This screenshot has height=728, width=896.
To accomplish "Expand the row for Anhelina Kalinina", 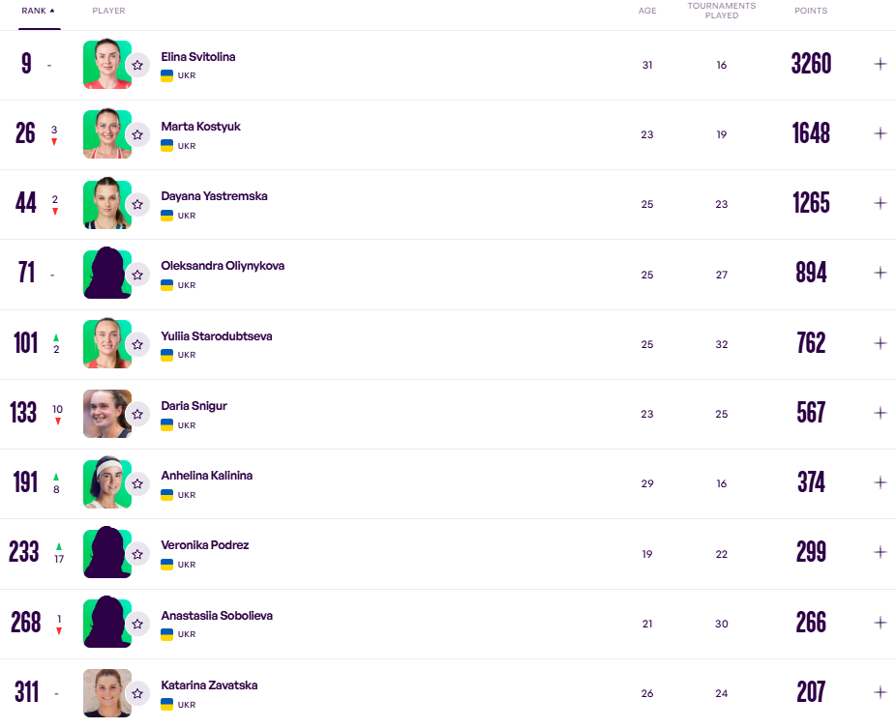I will click(880, 482).
